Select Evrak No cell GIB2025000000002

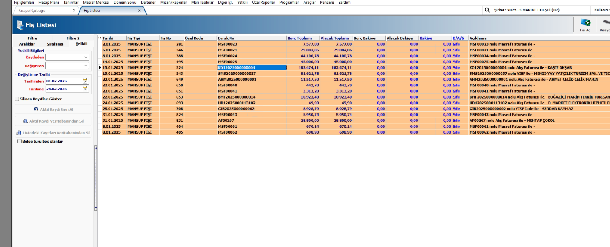[x=252, y=109]
